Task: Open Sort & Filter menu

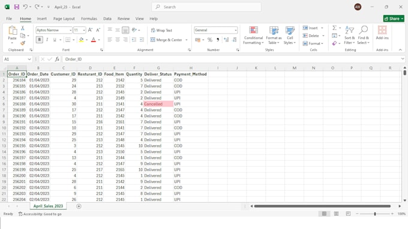Action: [x=349, y=35]
